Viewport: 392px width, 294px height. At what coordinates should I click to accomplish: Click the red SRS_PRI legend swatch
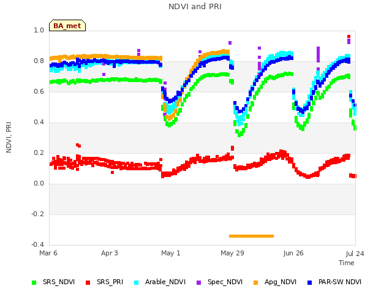88,282
